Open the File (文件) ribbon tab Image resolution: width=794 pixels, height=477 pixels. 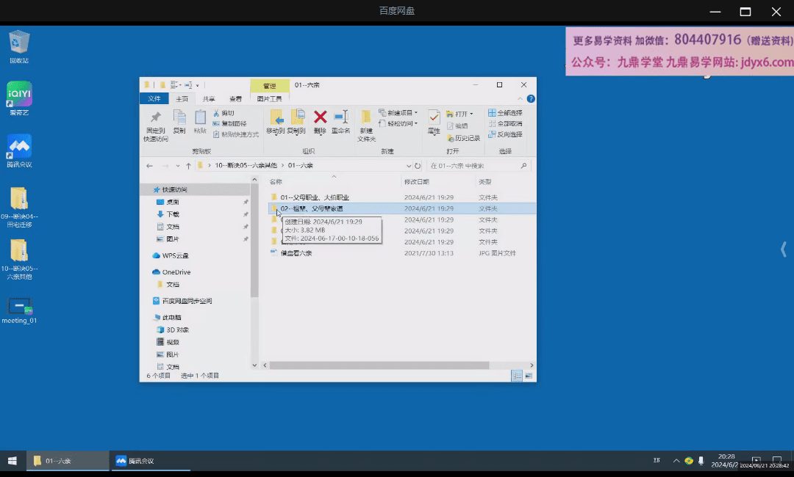[154, 98]
